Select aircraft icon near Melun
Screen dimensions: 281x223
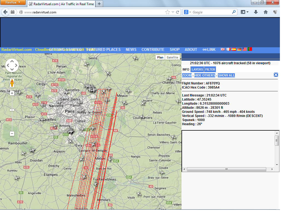[x=110, y=159]
